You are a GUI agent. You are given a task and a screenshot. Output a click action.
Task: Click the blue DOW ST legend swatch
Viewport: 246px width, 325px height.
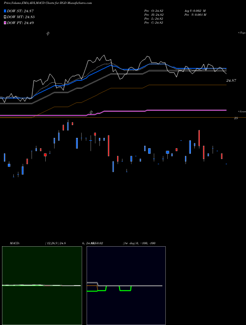(5, 11)
